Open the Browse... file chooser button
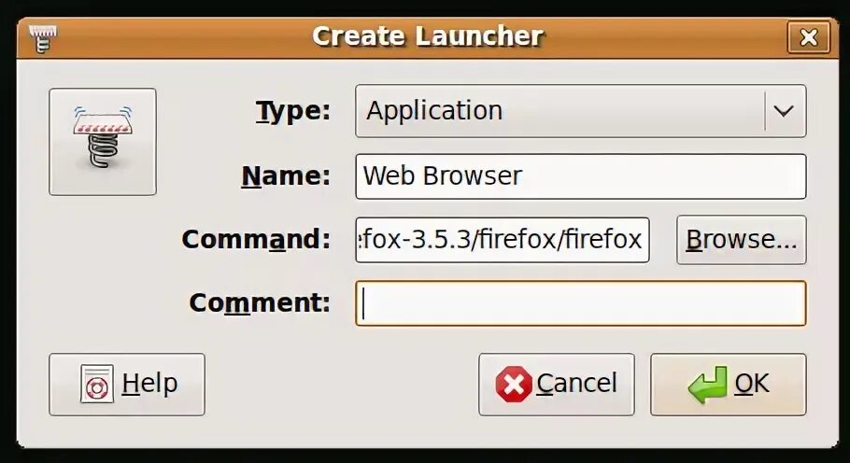Image resolution: width=850 pixels, height=463 pixels. pos(741,240)
